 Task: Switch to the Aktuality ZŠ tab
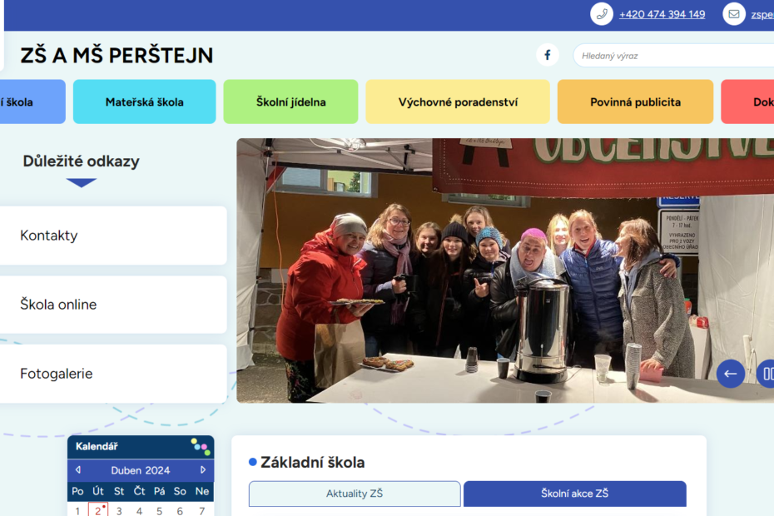point(355,494)
